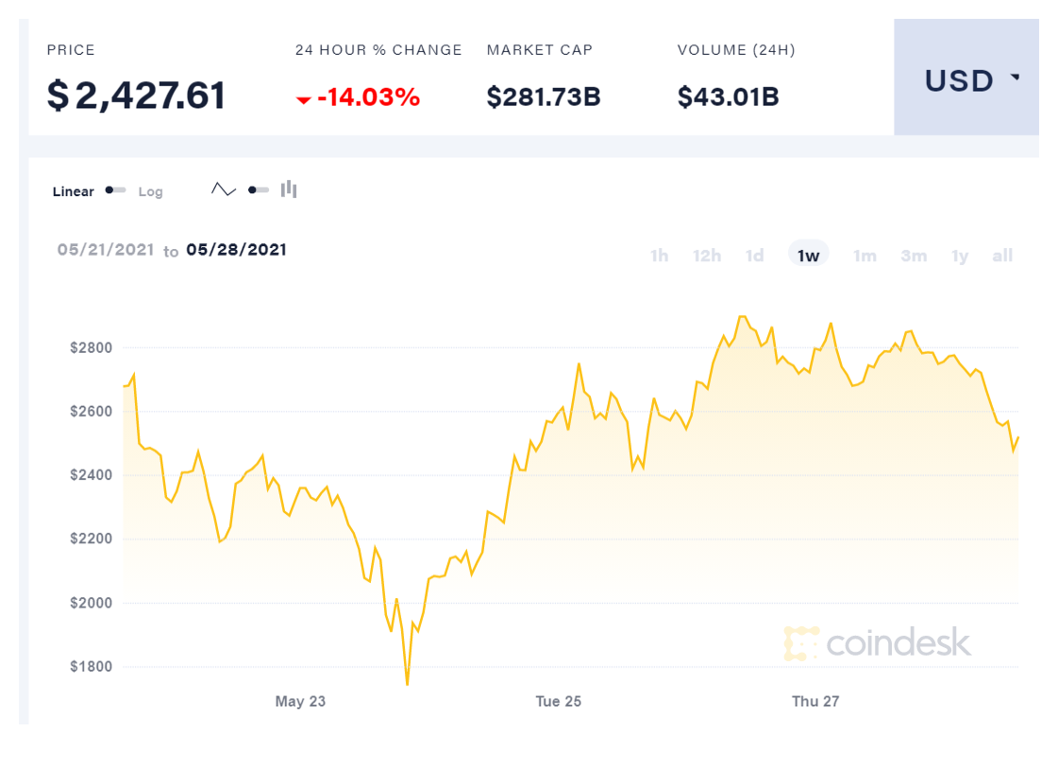Click the start date 05/21/2021
Viewport: 1058px width, 781px height.
[105, 250]
